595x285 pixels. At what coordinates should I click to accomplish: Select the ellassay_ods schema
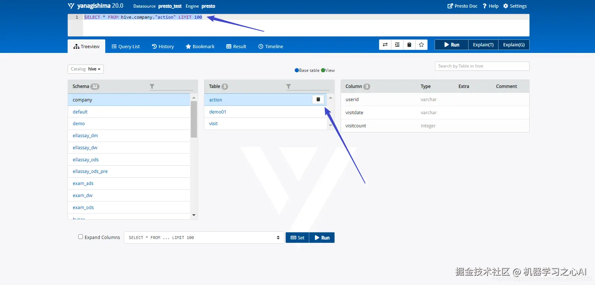[x=129, y=159]
